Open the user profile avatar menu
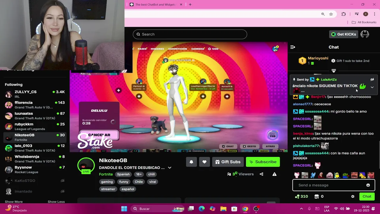This screenshot has height=214, width=380. [x=365, y=34]
